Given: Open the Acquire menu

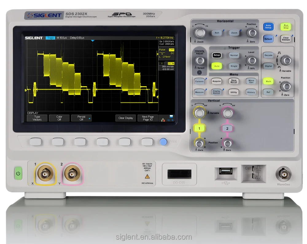Looking at the screenshot, I should click(216, 81).
